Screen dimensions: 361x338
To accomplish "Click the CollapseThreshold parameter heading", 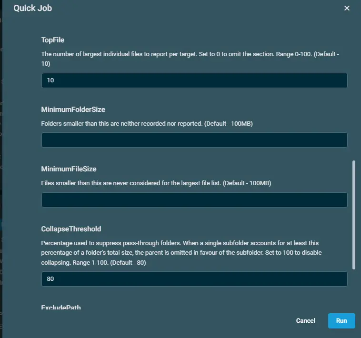I will 71,229.
